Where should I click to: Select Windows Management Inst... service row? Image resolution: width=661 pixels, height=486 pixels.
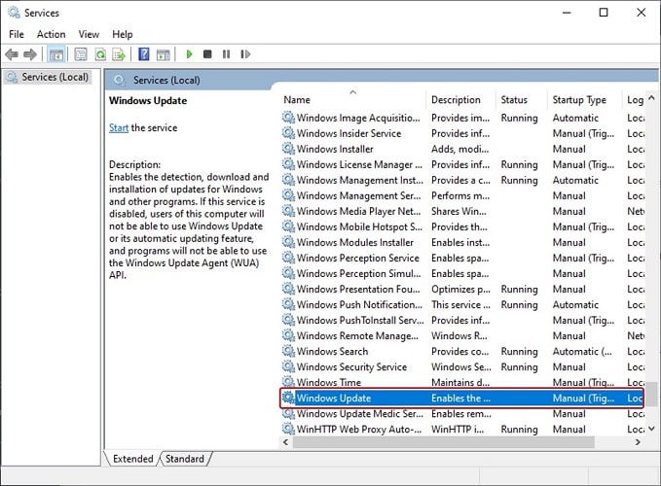462,180
